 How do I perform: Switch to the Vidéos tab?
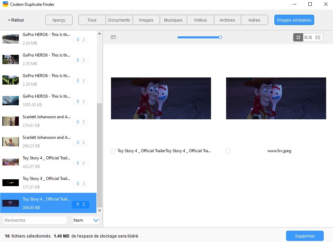click(200, 20)
